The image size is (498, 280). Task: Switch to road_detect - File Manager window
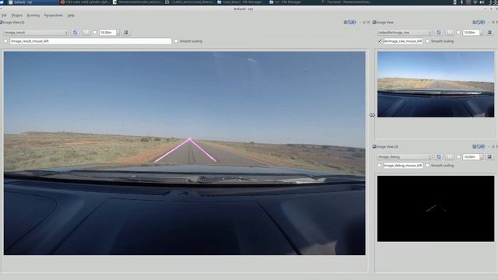point(240,2)
